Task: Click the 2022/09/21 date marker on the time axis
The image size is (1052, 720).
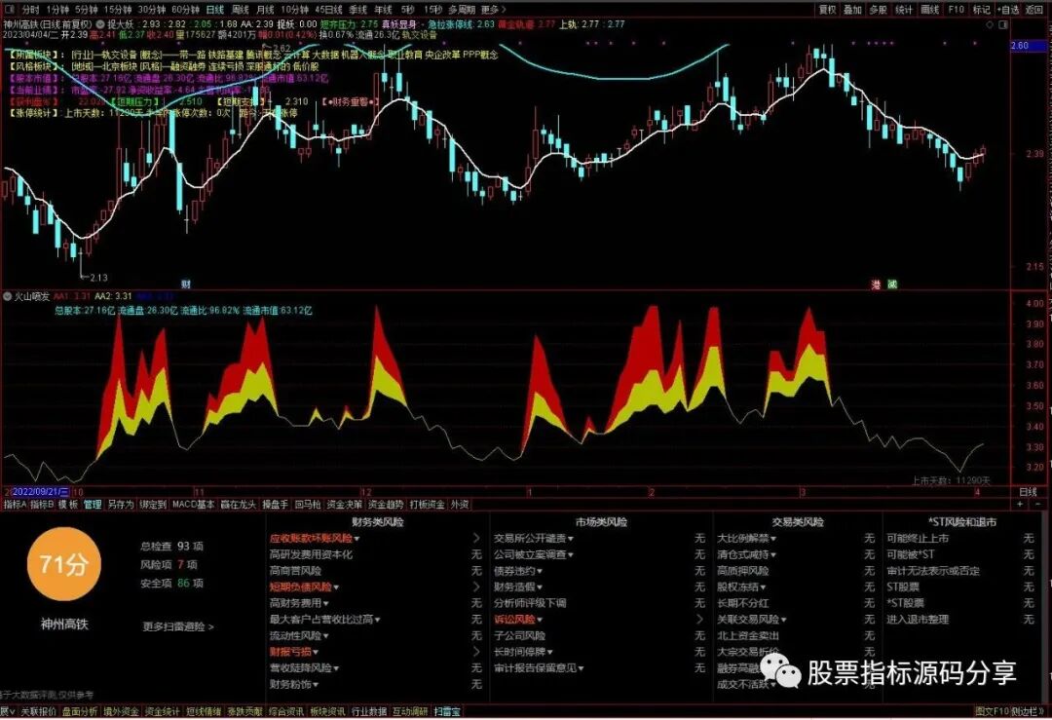Action: (42, 492)
